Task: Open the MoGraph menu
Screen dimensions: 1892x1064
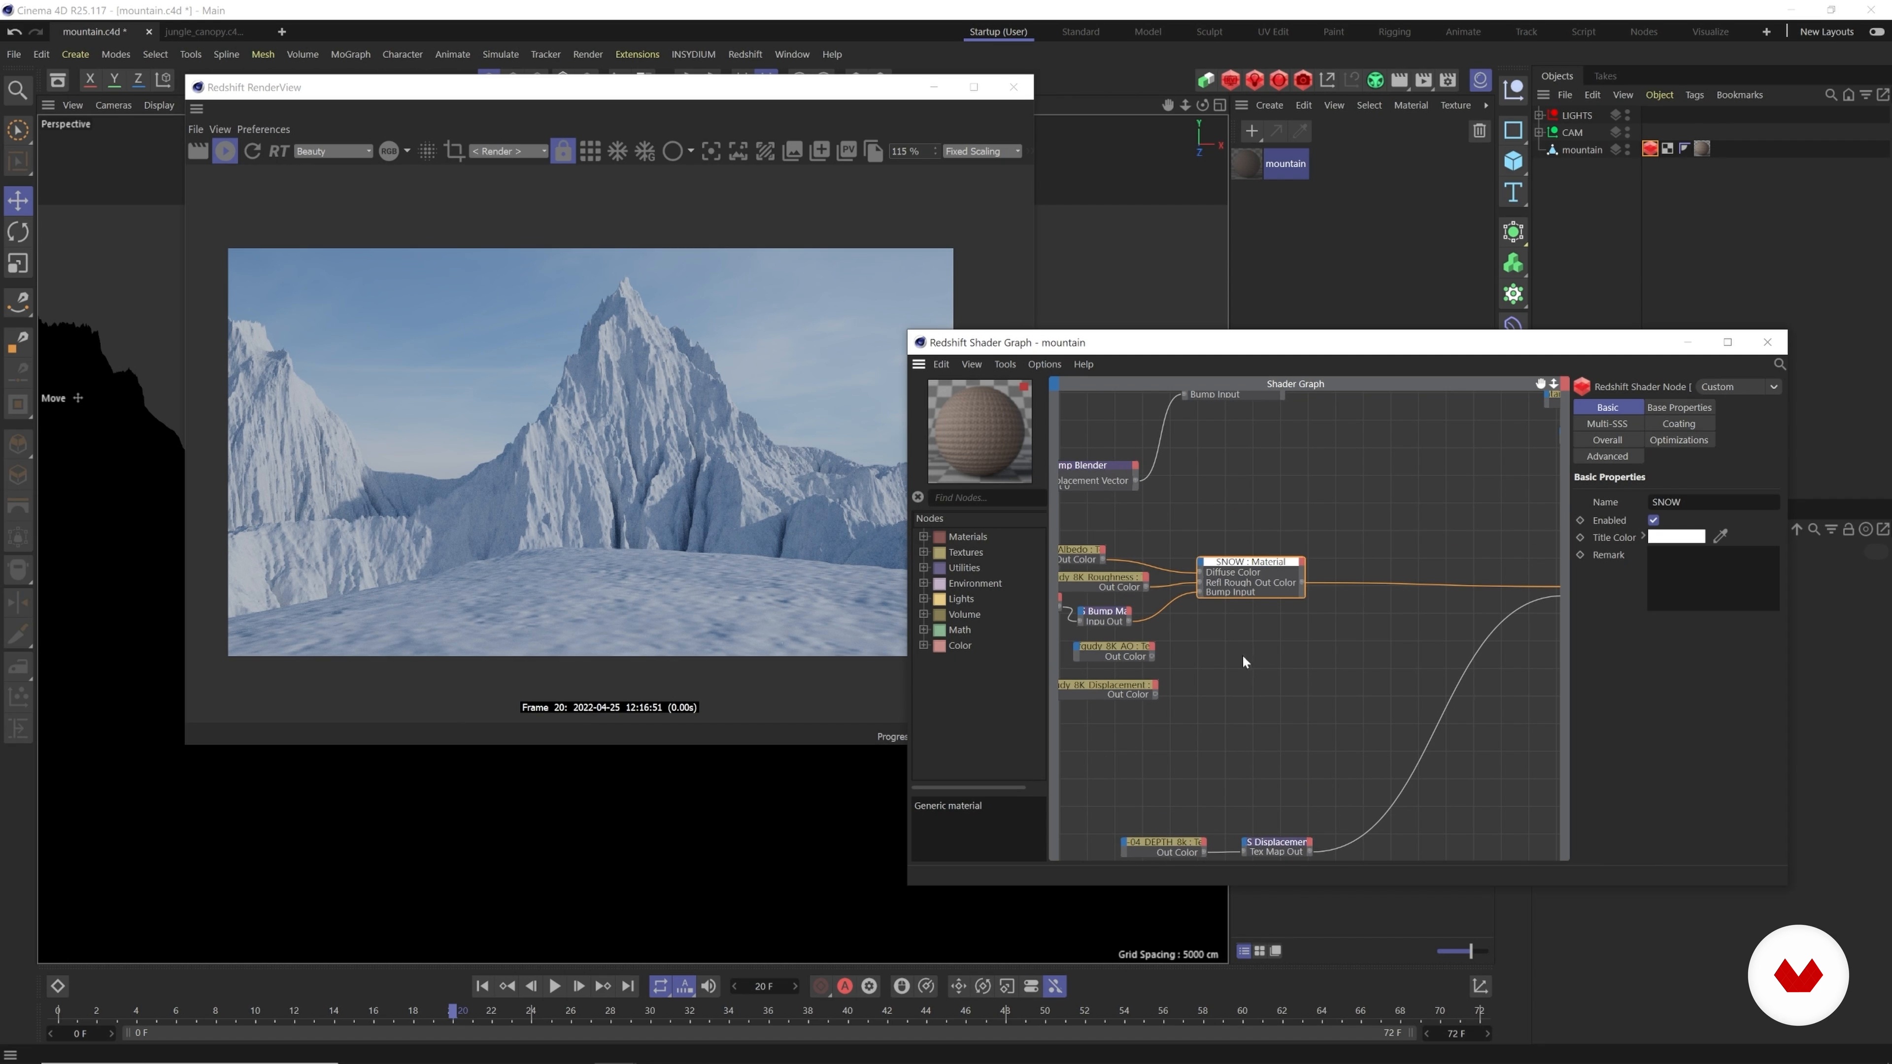Action: pyautogui.click(x=350, y=54)
